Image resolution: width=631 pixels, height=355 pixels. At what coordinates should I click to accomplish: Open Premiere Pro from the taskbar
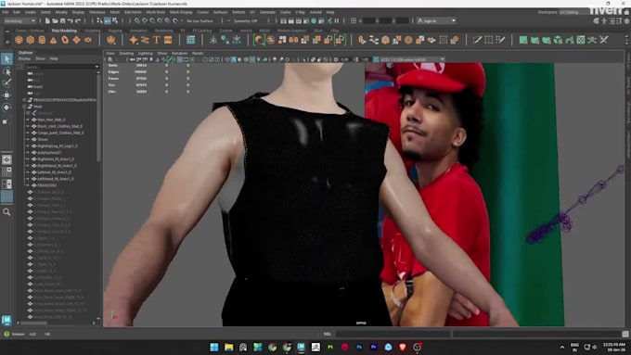374,347
